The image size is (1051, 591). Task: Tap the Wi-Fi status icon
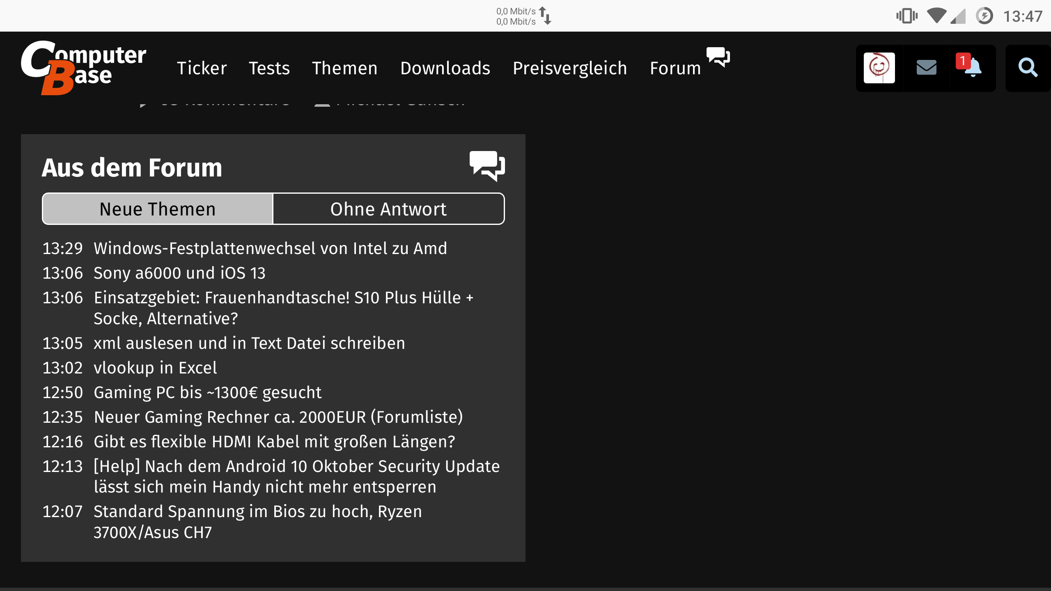pyautogui.click(x=936, y=16)
